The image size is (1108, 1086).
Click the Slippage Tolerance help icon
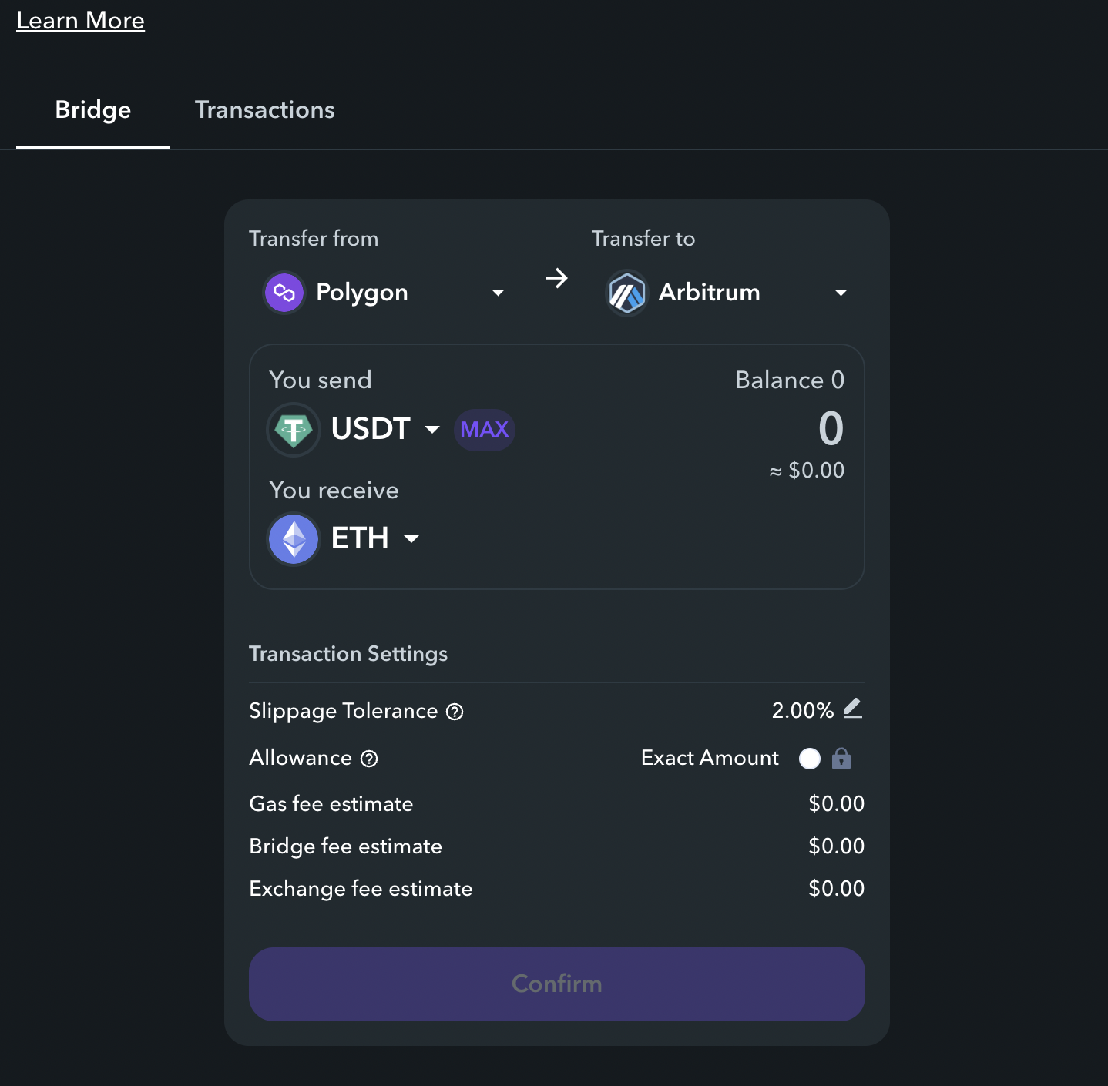(x=455, y=712)
